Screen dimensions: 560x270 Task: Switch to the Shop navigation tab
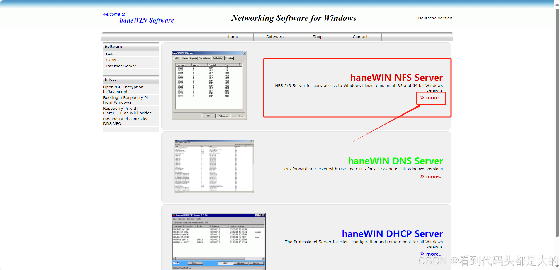coord(317,37)
